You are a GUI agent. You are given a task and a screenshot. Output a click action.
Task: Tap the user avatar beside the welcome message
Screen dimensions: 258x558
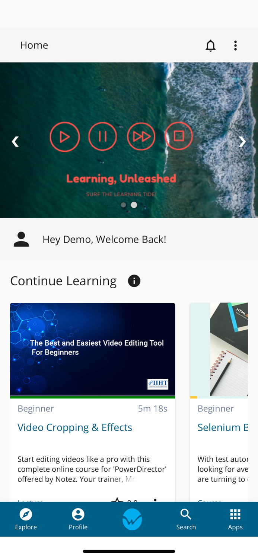point(21,239)
